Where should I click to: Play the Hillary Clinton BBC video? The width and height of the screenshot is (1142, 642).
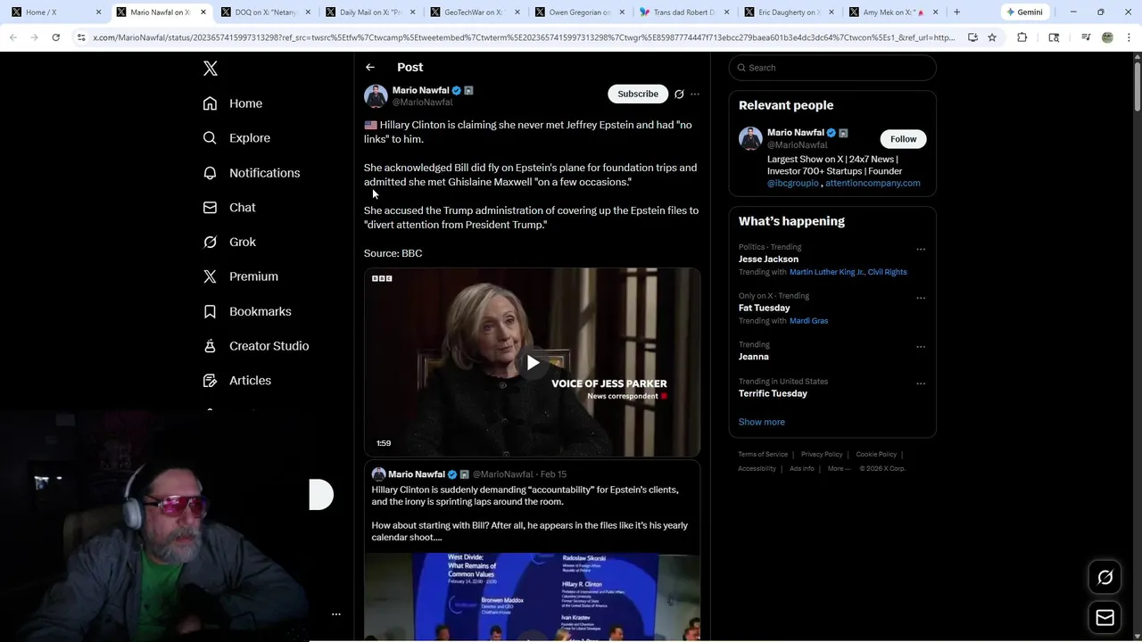533,363
